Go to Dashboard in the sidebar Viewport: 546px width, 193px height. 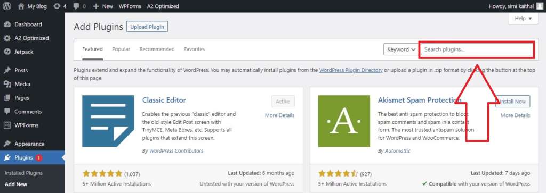[28, 24]
